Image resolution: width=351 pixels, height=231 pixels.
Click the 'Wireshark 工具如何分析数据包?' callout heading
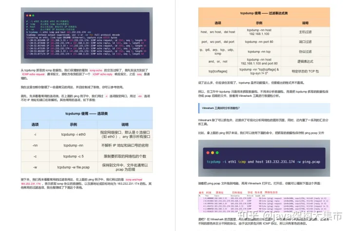tap(264, 108)
